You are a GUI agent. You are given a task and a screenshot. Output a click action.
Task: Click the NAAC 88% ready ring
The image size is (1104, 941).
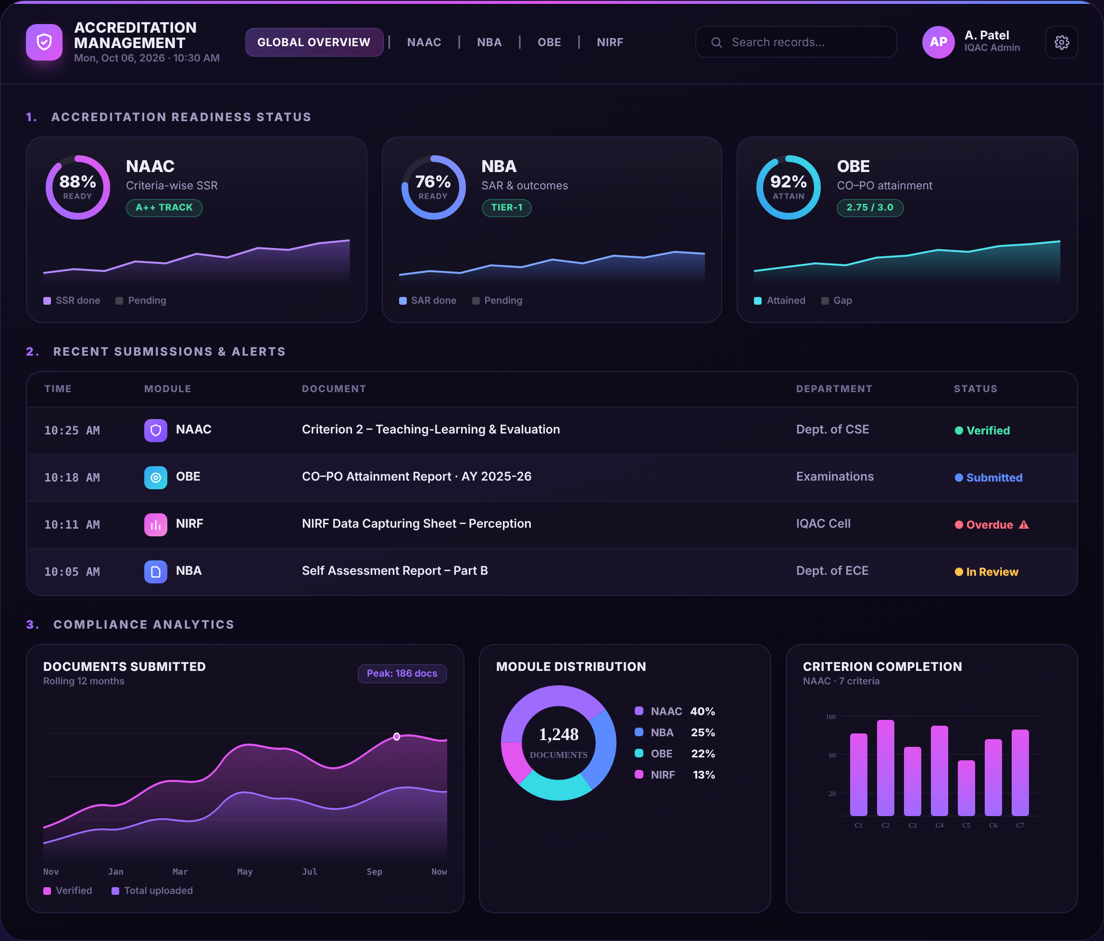(x=78, y=187)
